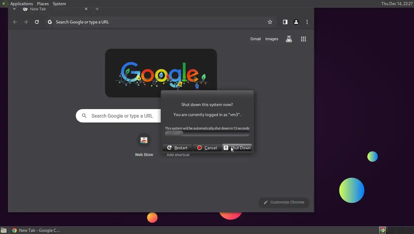Screen dimensions: 414x234
Task: Open Chrome three-dot menu
Action: 307,22
